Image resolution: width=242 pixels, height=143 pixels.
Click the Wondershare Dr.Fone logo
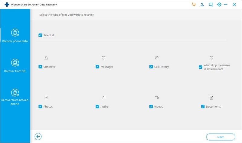click(7, 5)
